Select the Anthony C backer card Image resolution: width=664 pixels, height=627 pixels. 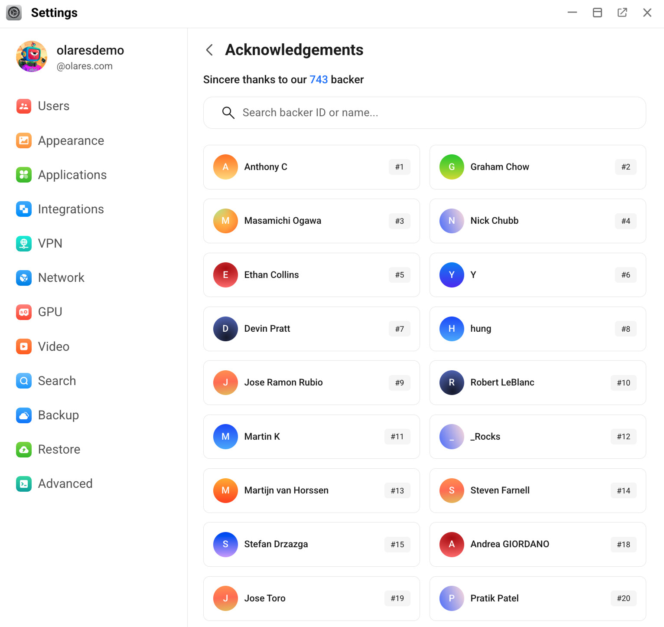click(x=311, y=167)
